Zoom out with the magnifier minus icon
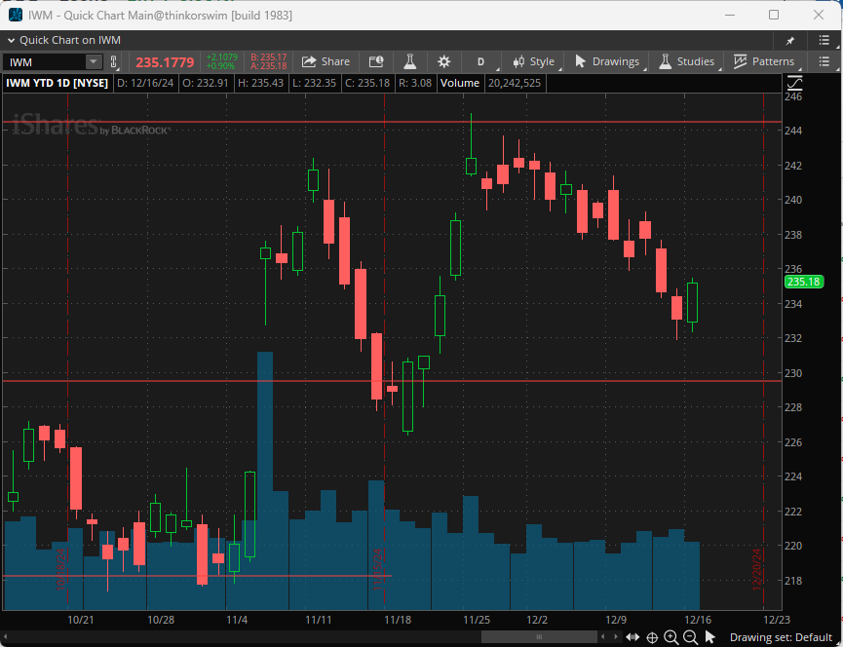Image resolution: width=843 pixels, height=647 pixels. click(x=690, y=638)
